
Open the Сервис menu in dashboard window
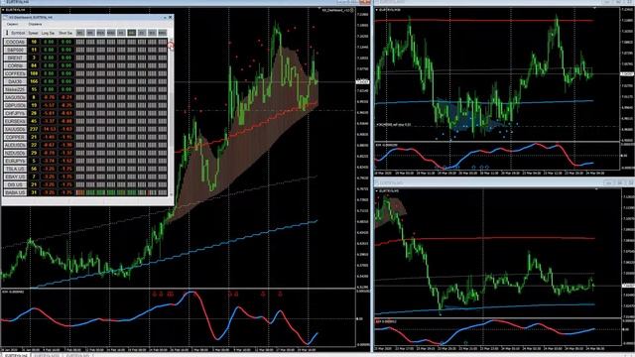point(13,24)
